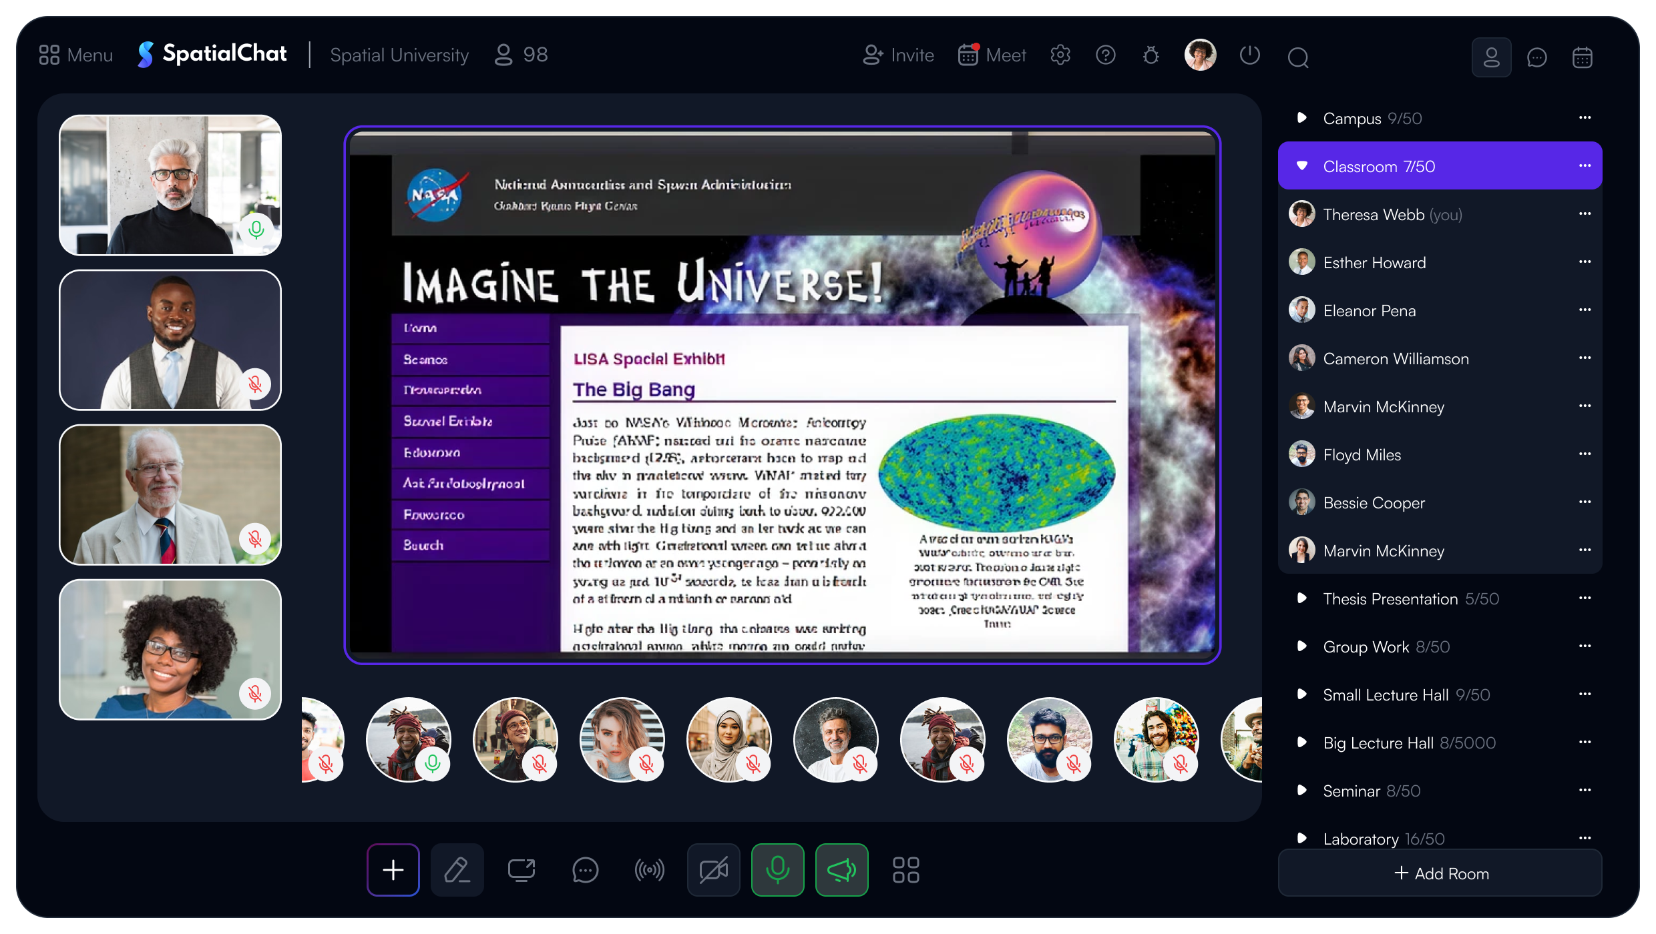
Task: Open options for Thesis Presentation room
Action: (x=1585, y=598)
